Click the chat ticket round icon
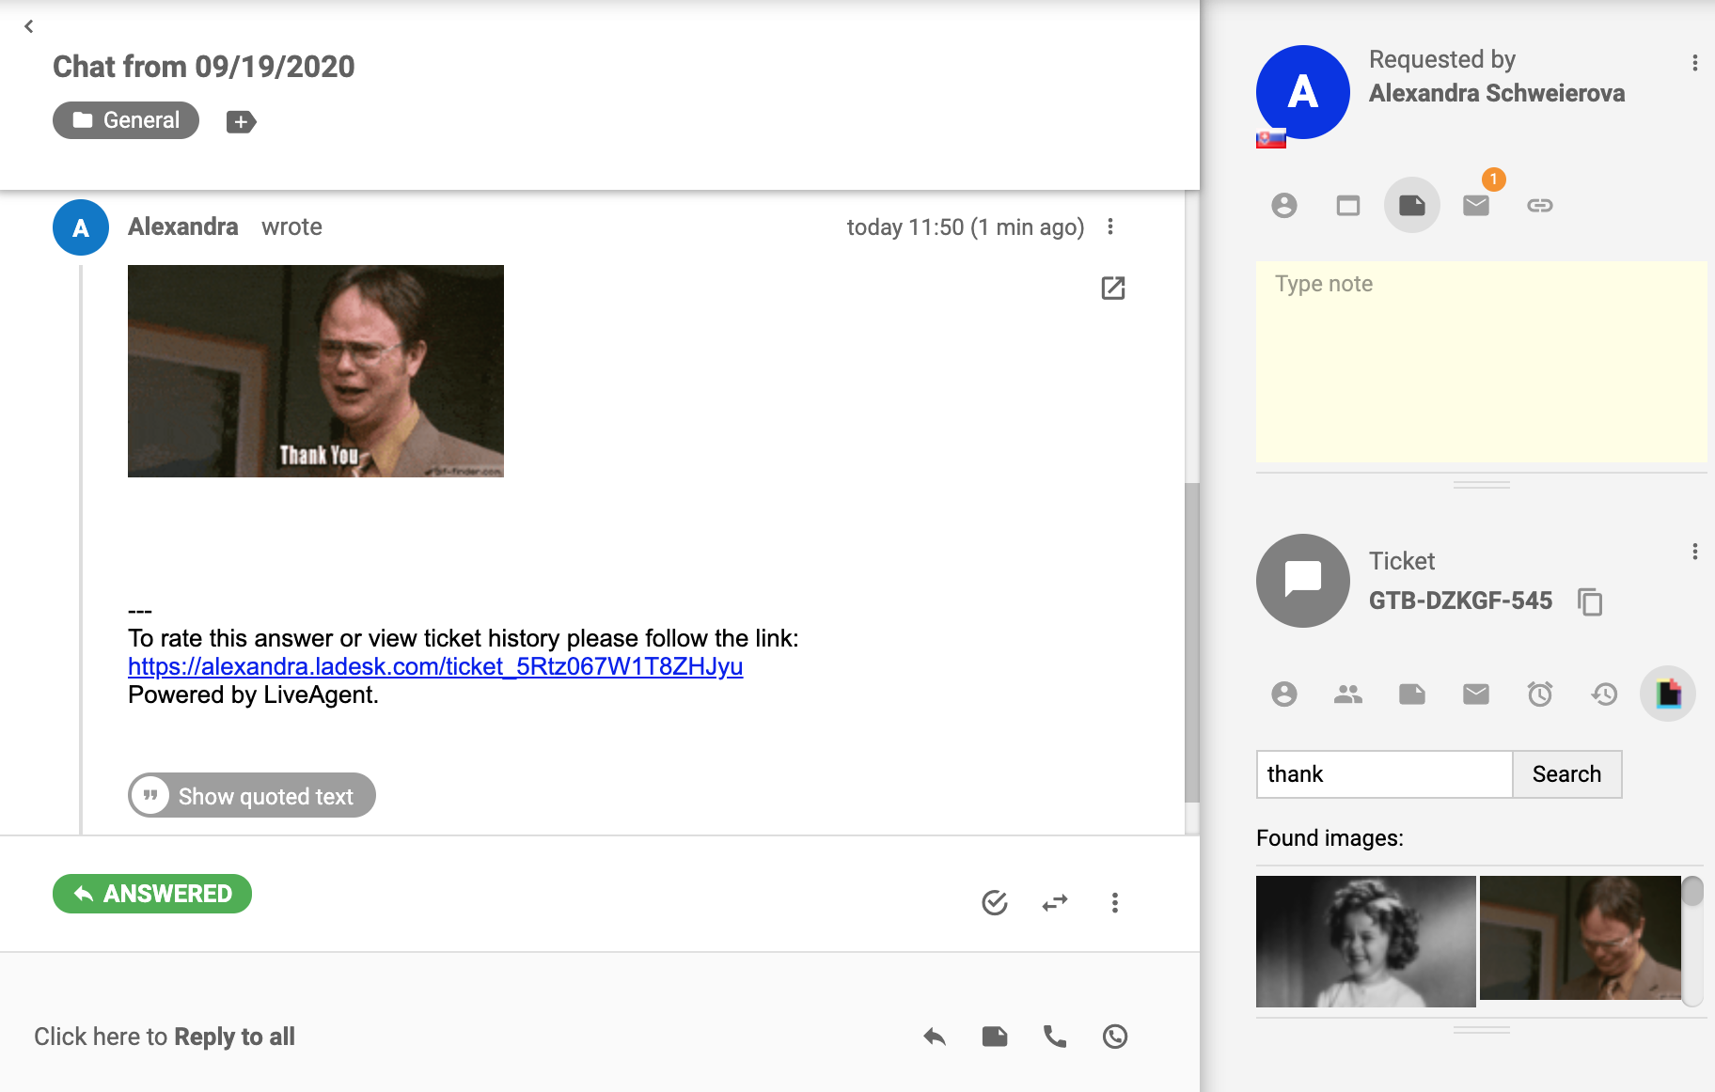 pos(1303,581)
